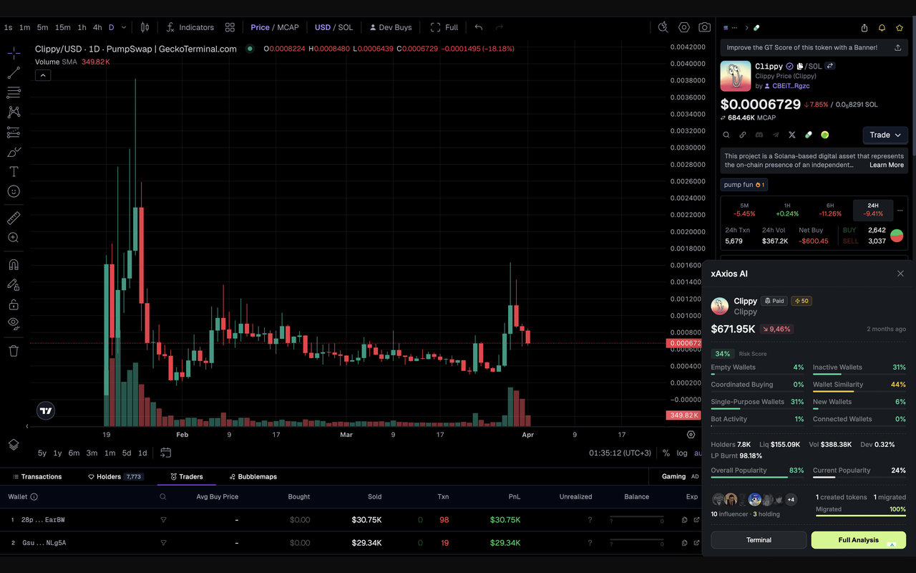
Task: Toggle log scale on price axis
Action: [x=682, y=453]
